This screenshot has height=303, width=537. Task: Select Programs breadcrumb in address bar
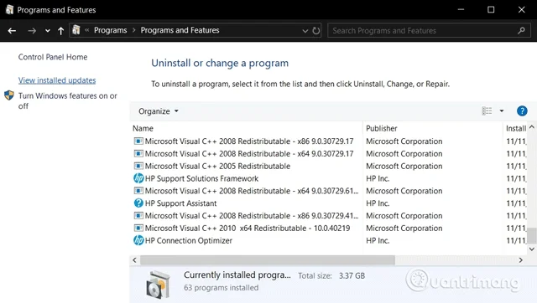pos(110,30)
